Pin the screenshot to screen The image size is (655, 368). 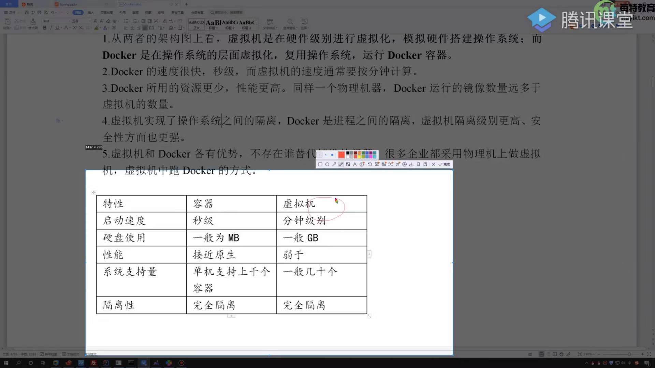pyautogui.click(x=398, y=164)
